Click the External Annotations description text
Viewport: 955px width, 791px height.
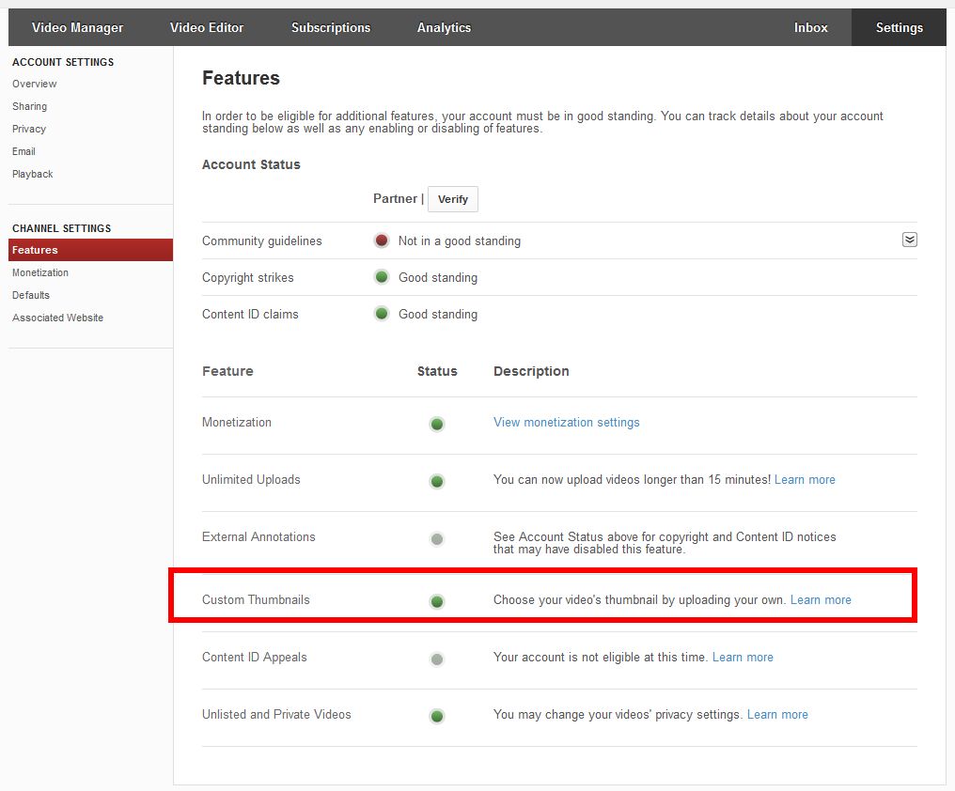click(665, 543)
